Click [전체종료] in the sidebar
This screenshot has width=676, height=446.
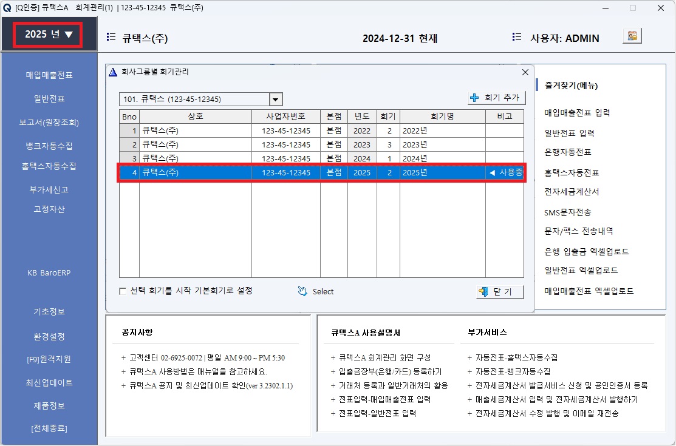[x=49, y=428]
